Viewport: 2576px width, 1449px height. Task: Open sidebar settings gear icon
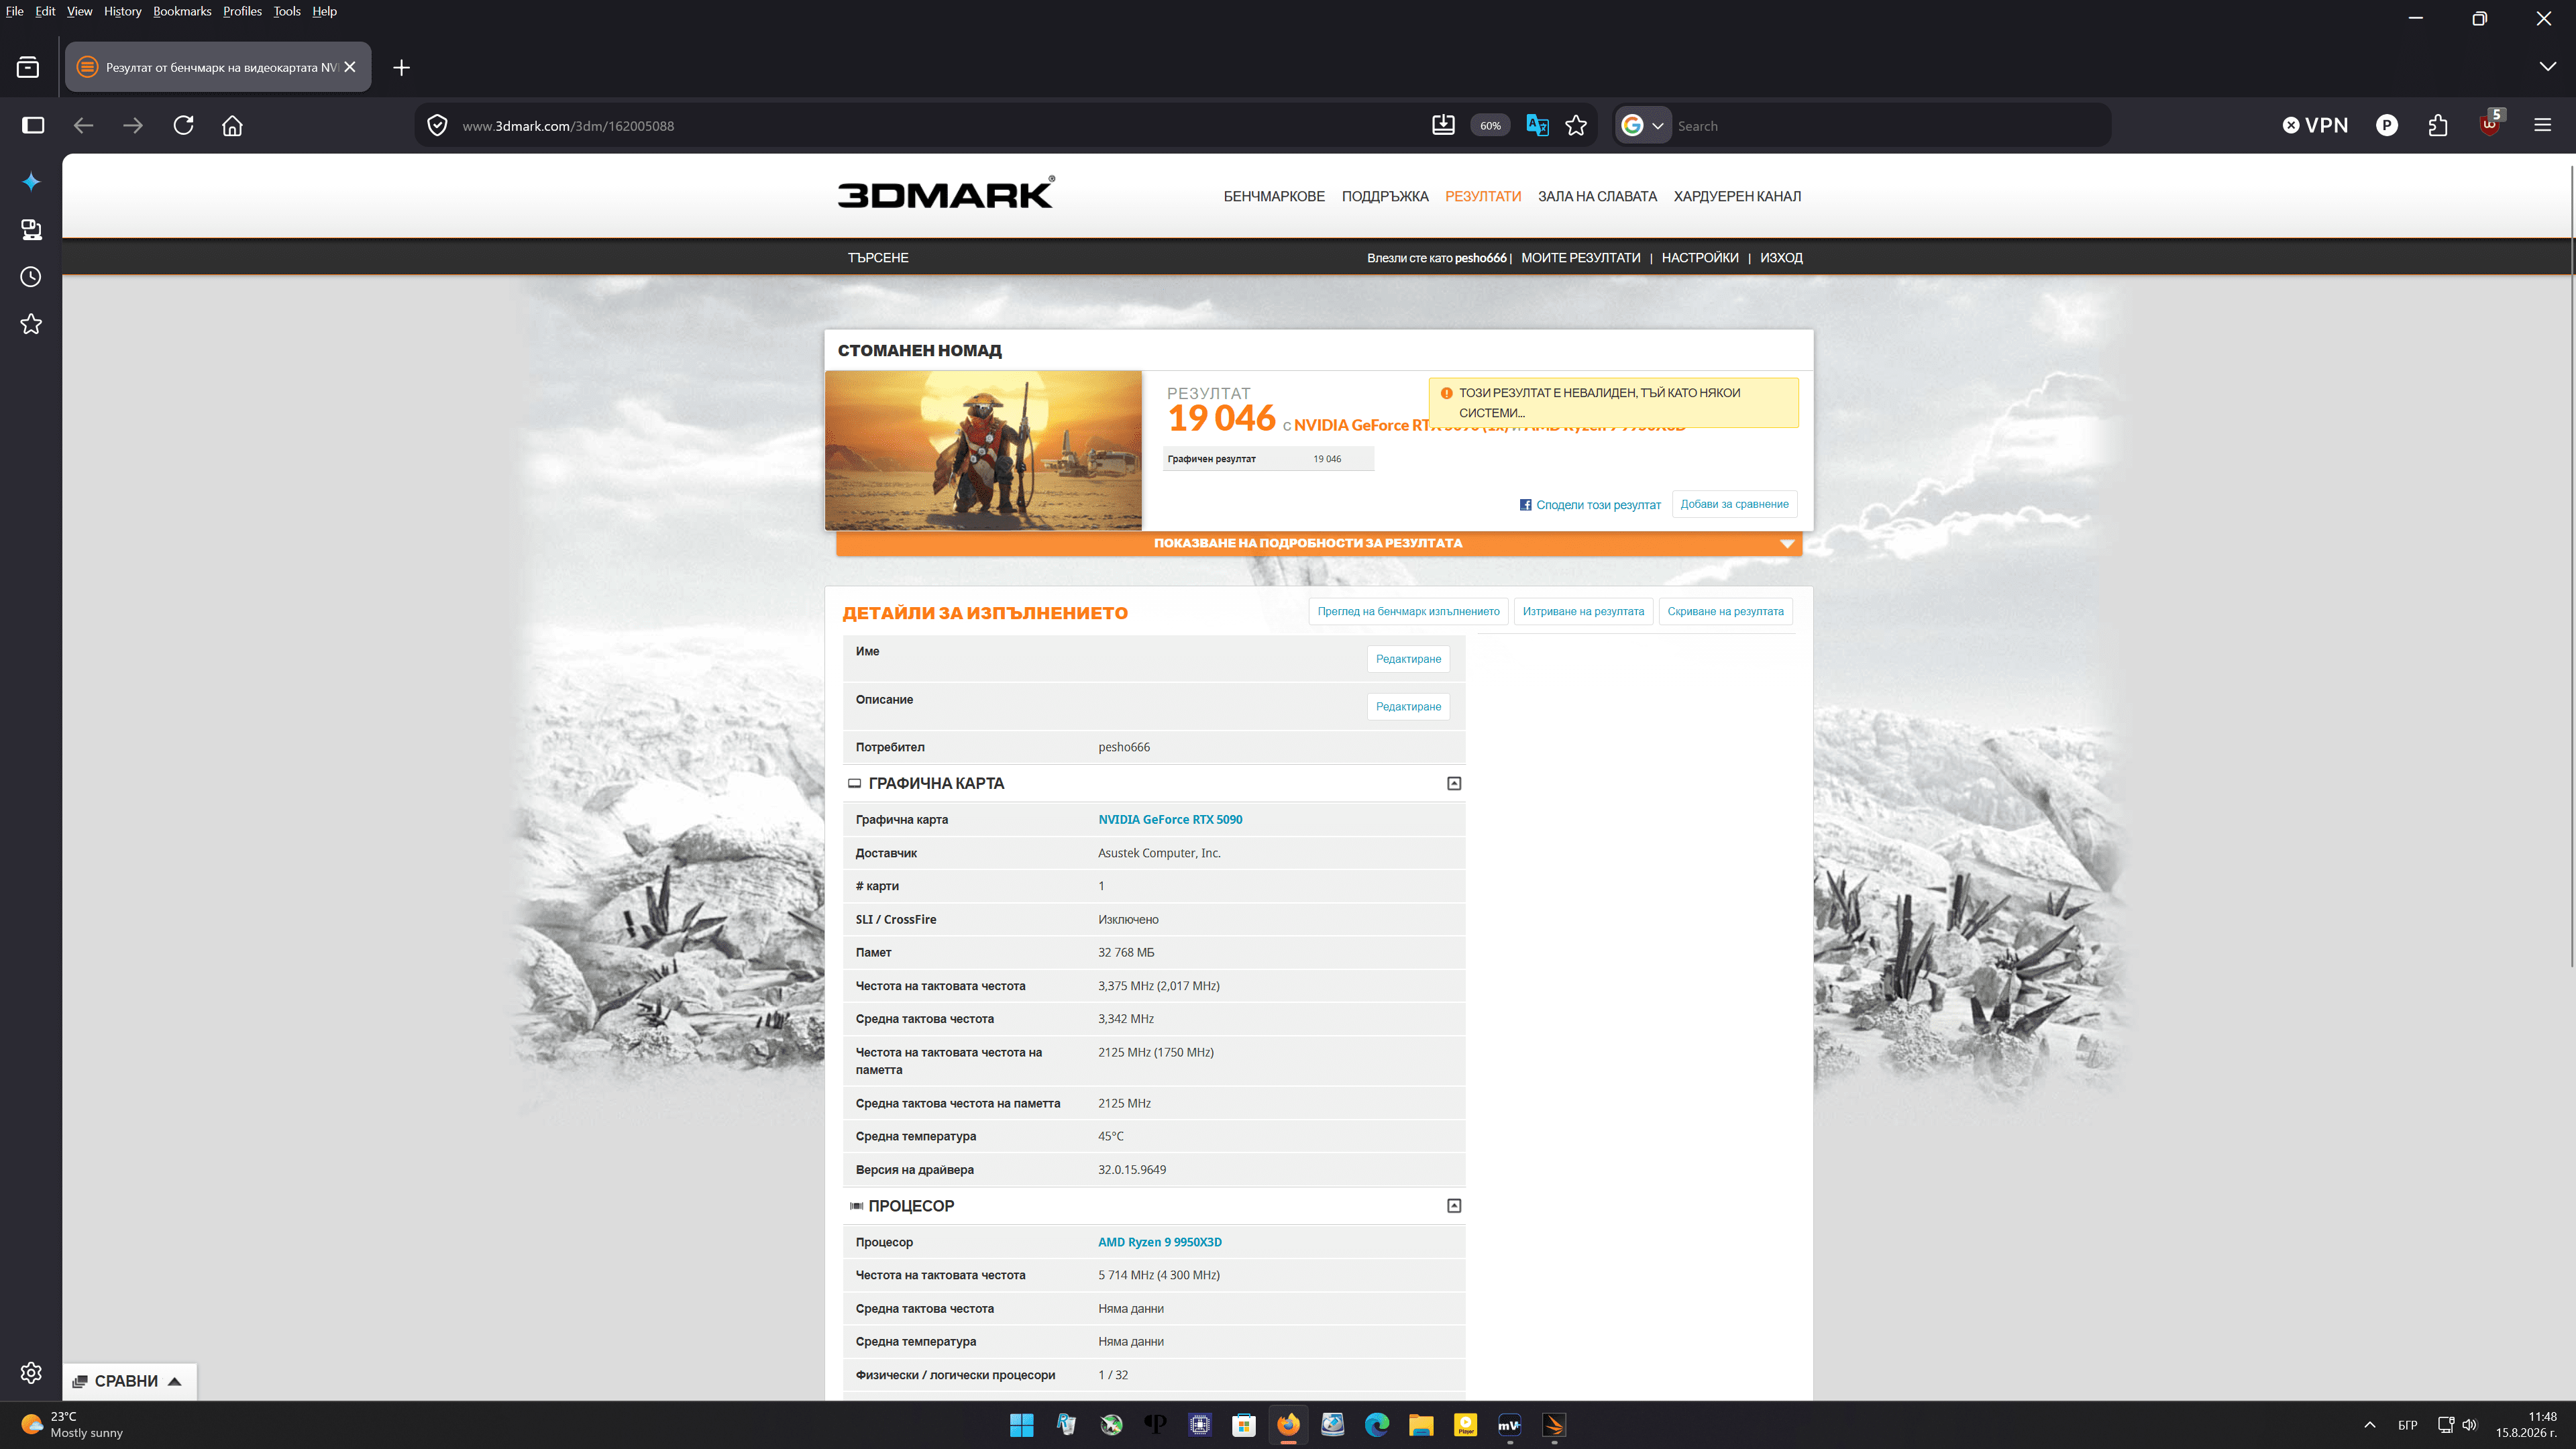tap(31, 1372)
